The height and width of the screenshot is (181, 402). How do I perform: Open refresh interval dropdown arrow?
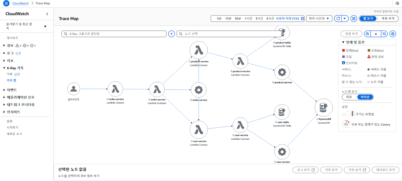[x=345, y=18]
